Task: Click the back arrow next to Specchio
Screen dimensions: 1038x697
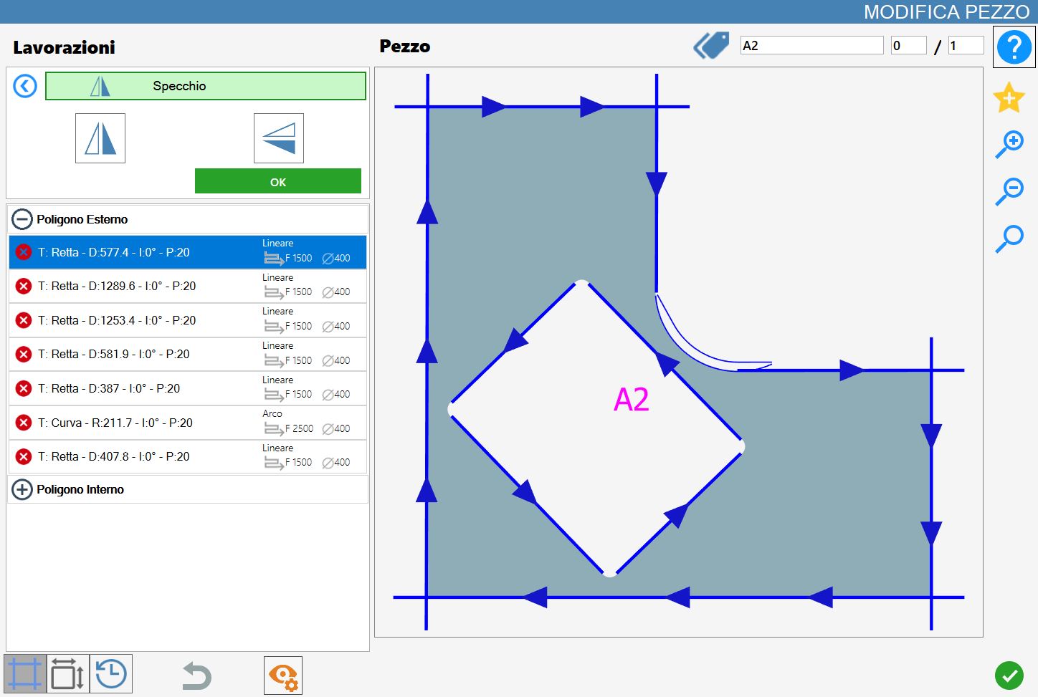Action: (x=25, y=87)
